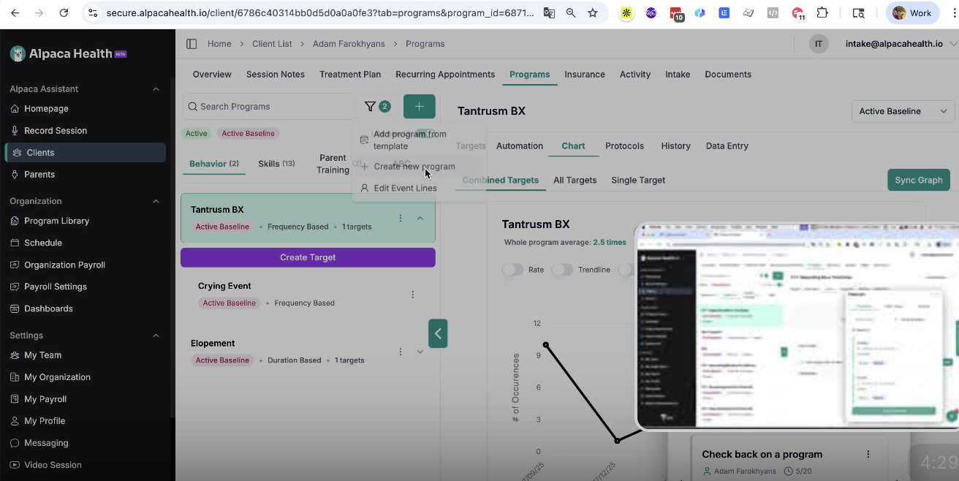Click the sidebar collapse panel icon
The image size is (959, 481).
[192, 44]
